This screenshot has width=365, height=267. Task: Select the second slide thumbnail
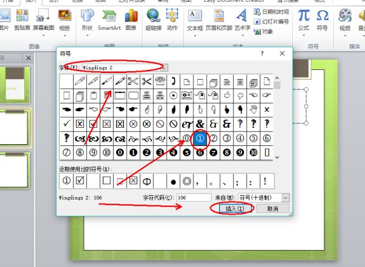click(x=15, y=128)
